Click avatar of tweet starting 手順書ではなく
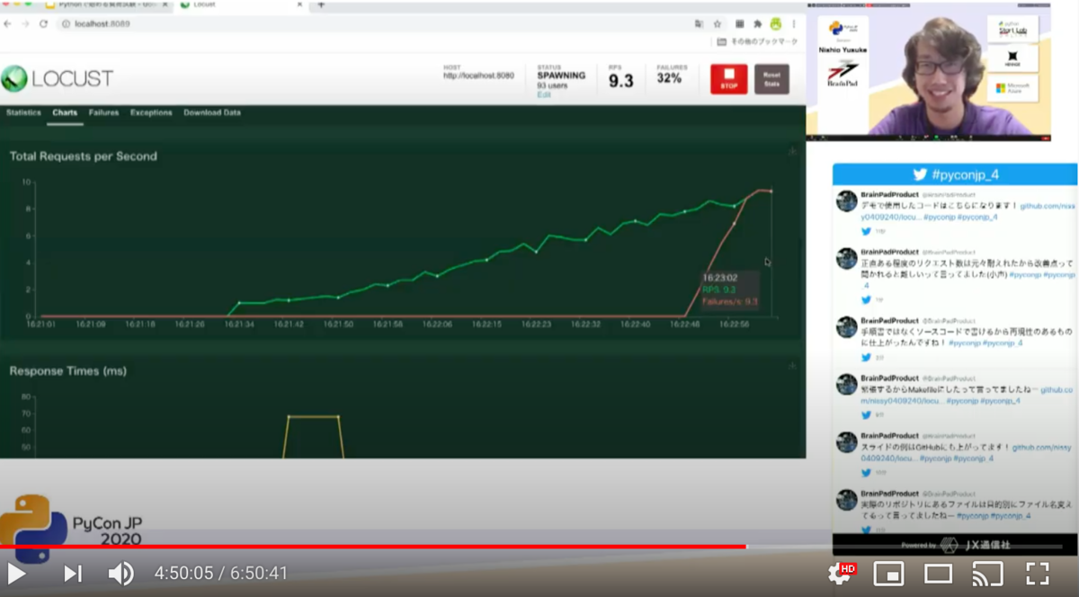Viewport: 1079px width, 597px height. pyautogui.click(x=846, y=327)
